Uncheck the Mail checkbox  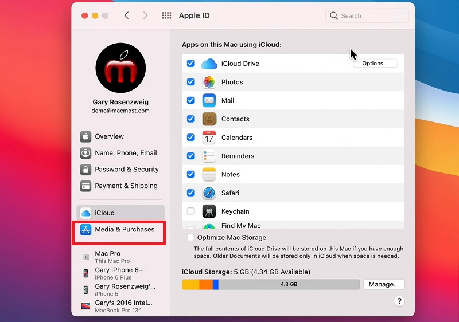tap(190, 100)
